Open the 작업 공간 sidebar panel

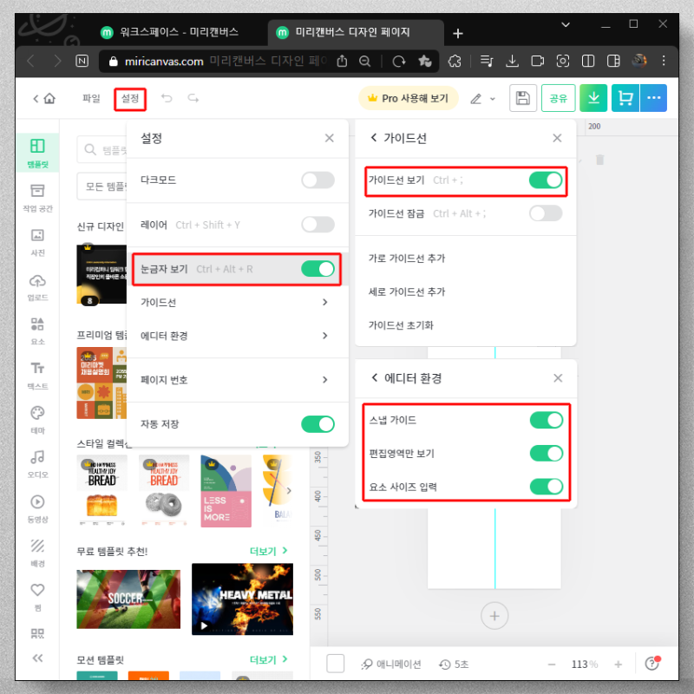pyautogui.click(x=37, y=198)
